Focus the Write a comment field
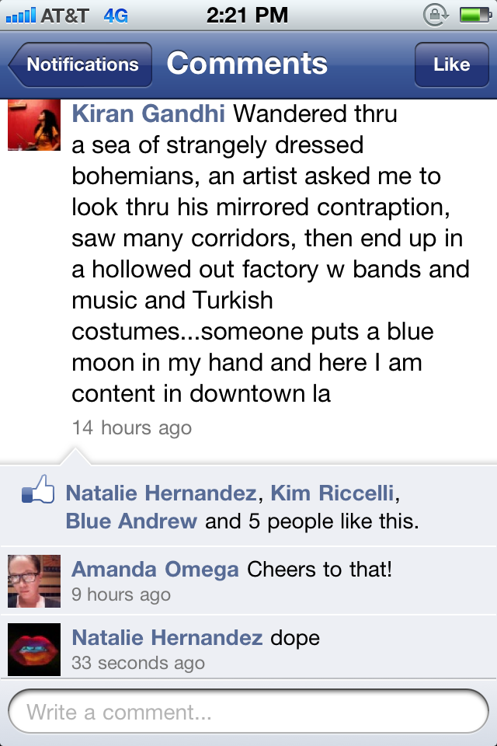This screenshot has width=497, height=746. tap(248, 712)
